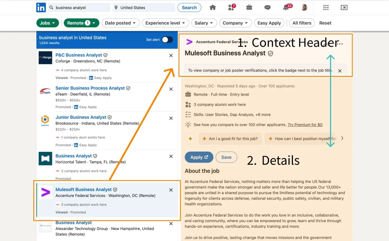Open the Jobs filter dropdown
This screenshot has height=241, width=389.
tap(48, 23)
